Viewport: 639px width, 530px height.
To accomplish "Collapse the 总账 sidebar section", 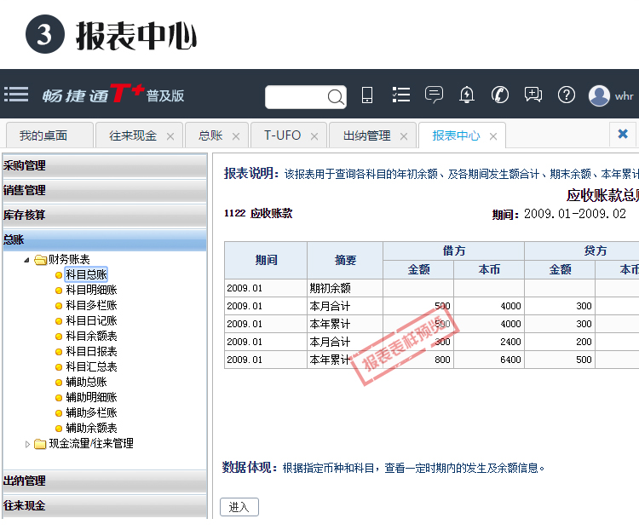I will point(105,239).
